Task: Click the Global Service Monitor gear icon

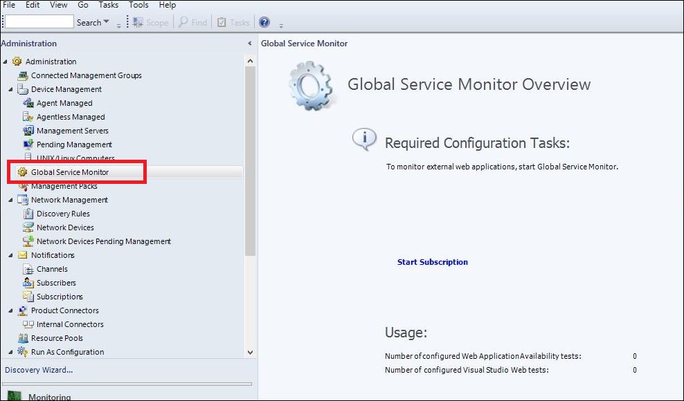Action: (x=22, y=172)
